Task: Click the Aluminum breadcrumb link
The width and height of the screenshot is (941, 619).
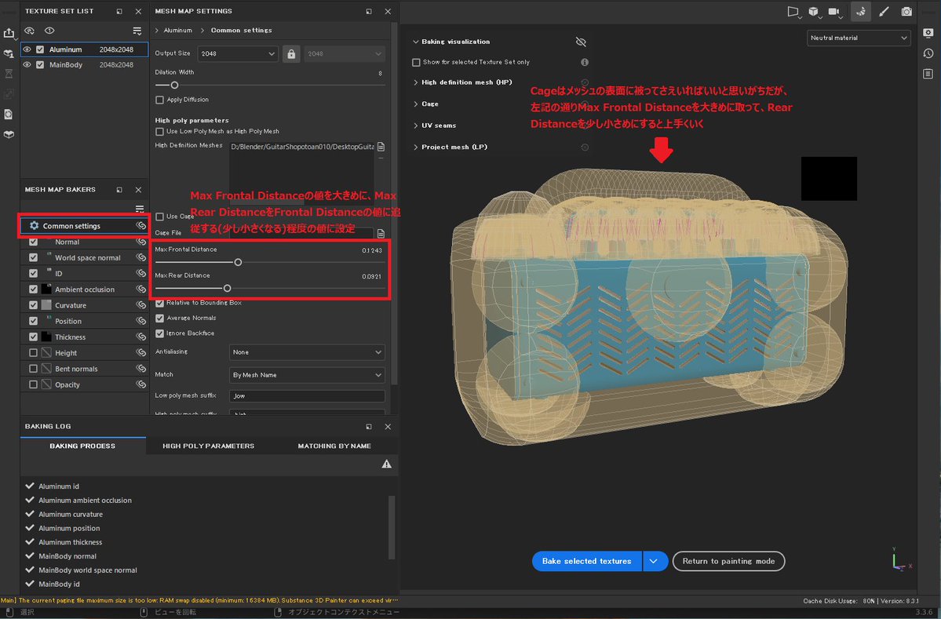Action: [177, 30]
